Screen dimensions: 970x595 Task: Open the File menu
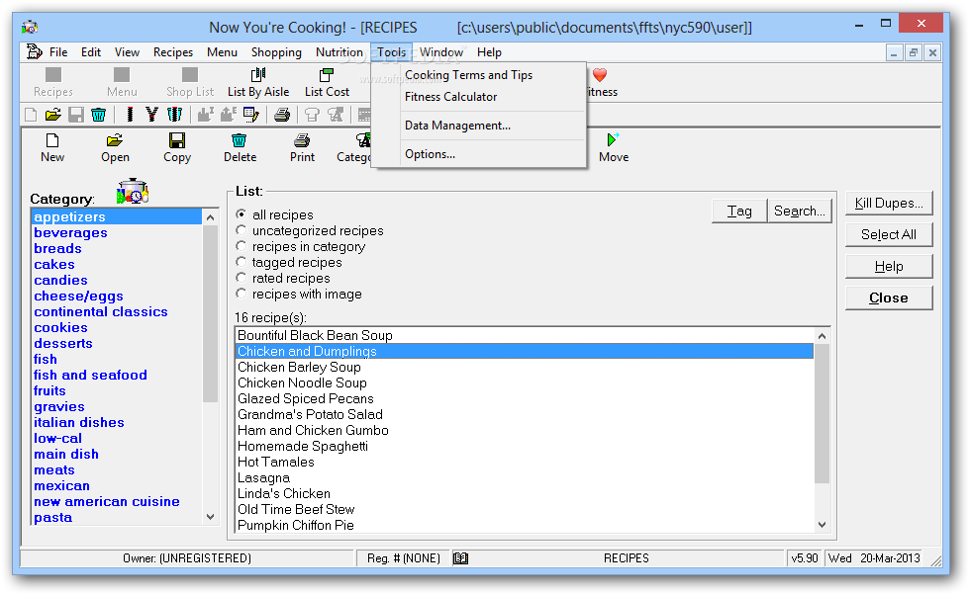pyautogui.click(x=58, y=52)
